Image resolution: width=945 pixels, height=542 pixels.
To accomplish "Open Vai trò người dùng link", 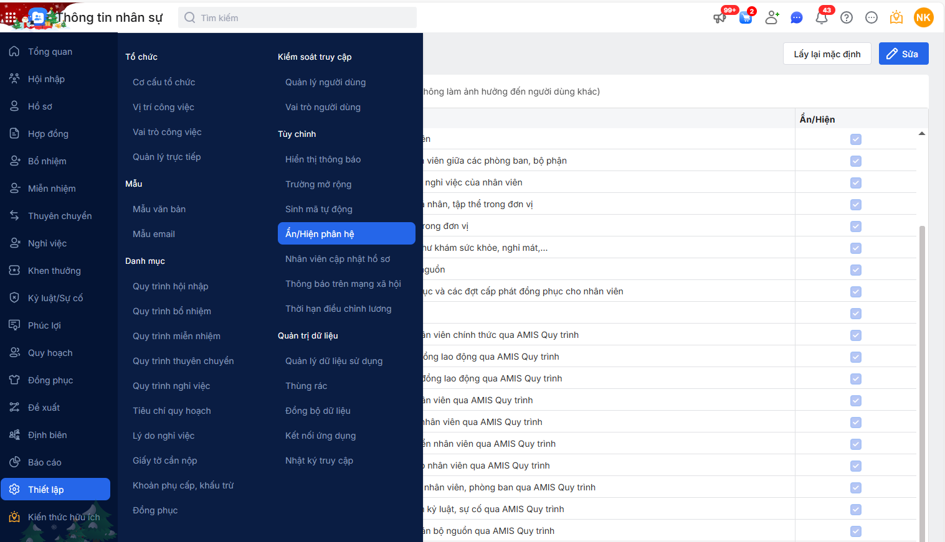I will (x=323, y=107).
